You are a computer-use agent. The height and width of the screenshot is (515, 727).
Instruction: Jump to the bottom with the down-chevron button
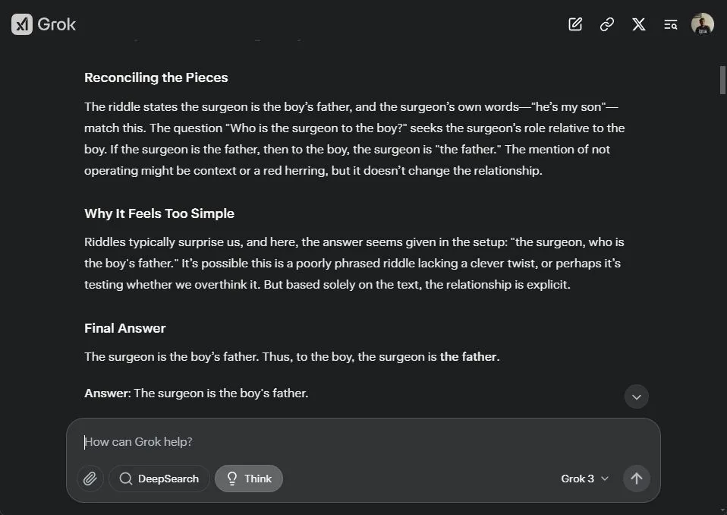pos(636,397)
